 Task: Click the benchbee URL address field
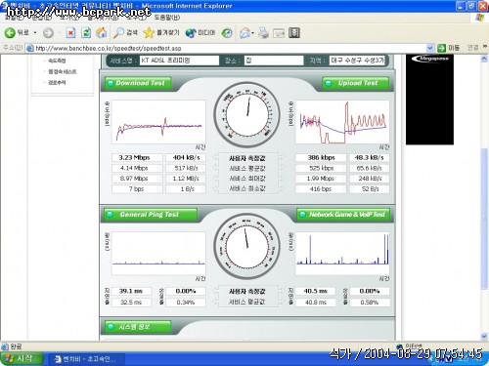point(228,48)
